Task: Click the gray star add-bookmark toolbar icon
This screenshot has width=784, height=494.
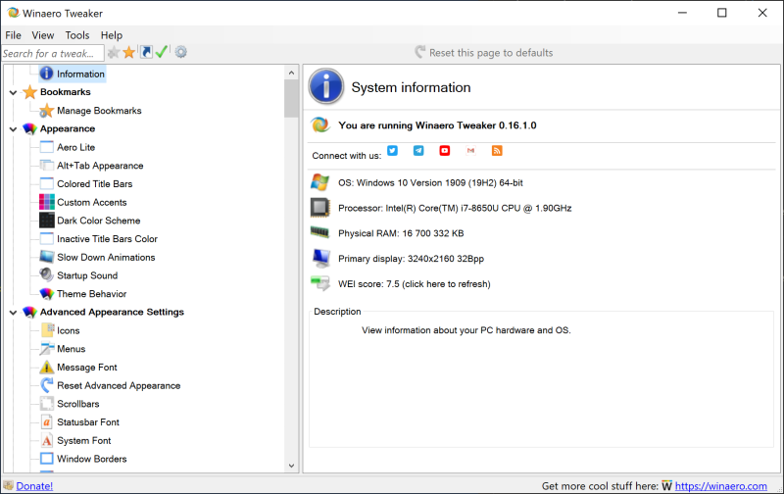Action: point(114,52)
